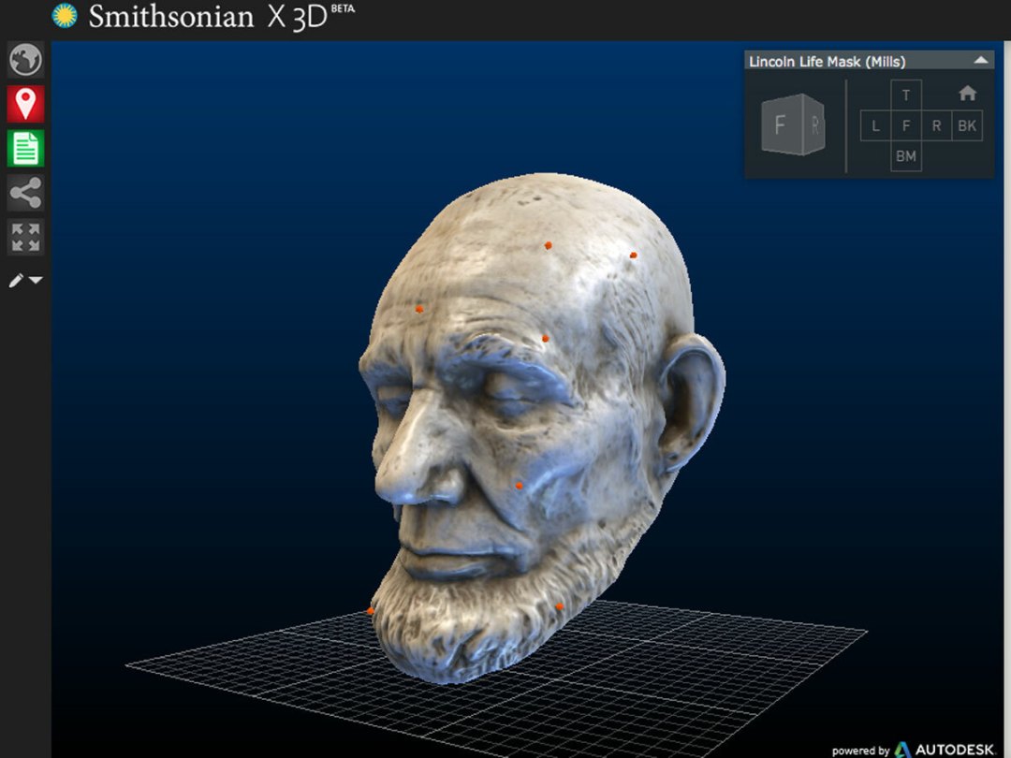The height and width of the screenshot is (758, 1011).
Task: Select the orange hotspot on the cheek
Action: point(519,486)
